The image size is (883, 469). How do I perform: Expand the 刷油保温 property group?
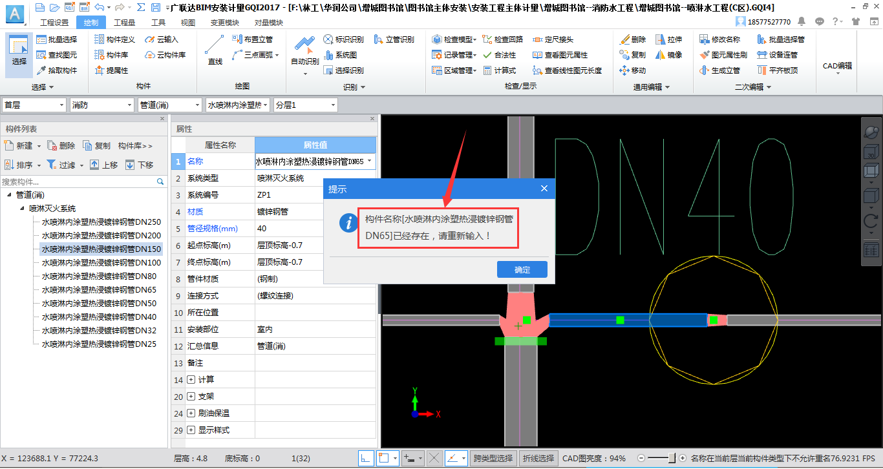point(191,413)
